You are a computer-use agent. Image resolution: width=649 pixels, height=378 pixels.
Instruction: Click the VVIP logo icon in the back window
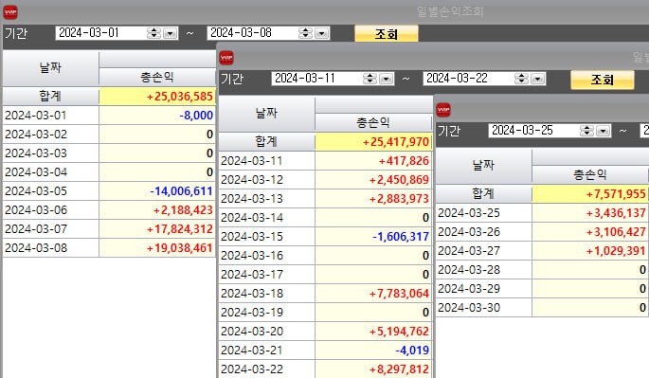[x=10, y=12]
